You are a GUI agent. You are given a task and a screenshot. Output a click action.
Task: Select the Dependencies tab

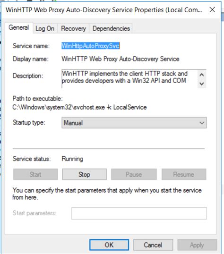pyautogui.click(x=111, y=28)
